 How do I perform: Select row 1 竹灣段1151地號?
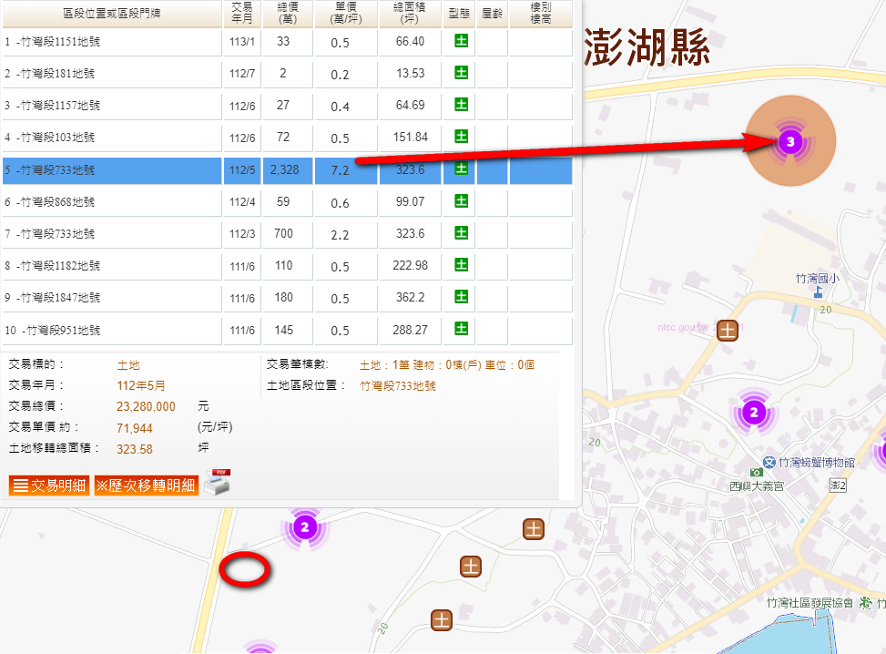coord(55,42)
